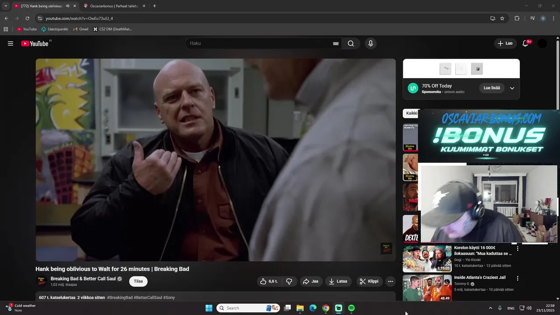Click the Lataa download button

(x=338, y=281)
